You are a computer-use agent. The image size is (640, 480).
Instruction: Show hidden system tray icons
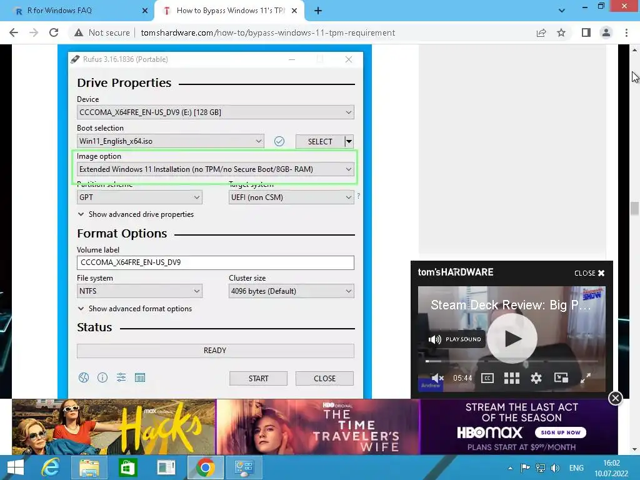coord(510,468)
